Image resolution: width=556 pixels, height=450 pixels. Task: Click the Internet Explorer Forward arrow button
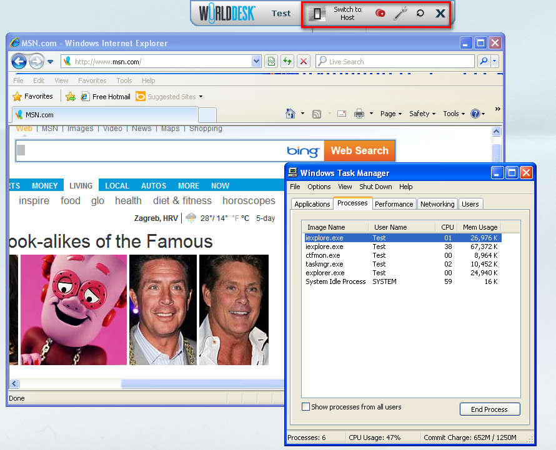coord(36,61)
